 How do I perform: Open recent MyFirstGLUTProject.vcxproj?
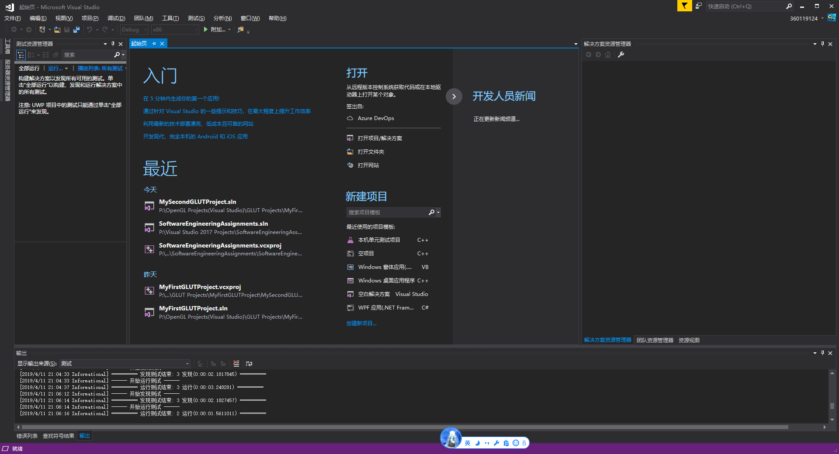(223, 291)
